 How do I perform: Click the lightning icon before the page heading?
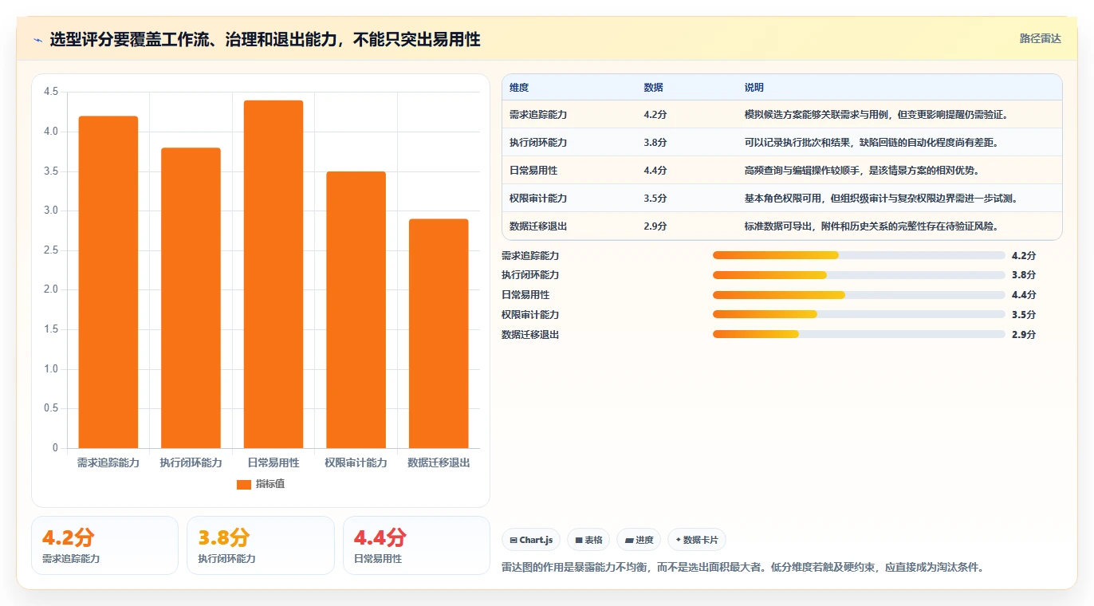38,40
